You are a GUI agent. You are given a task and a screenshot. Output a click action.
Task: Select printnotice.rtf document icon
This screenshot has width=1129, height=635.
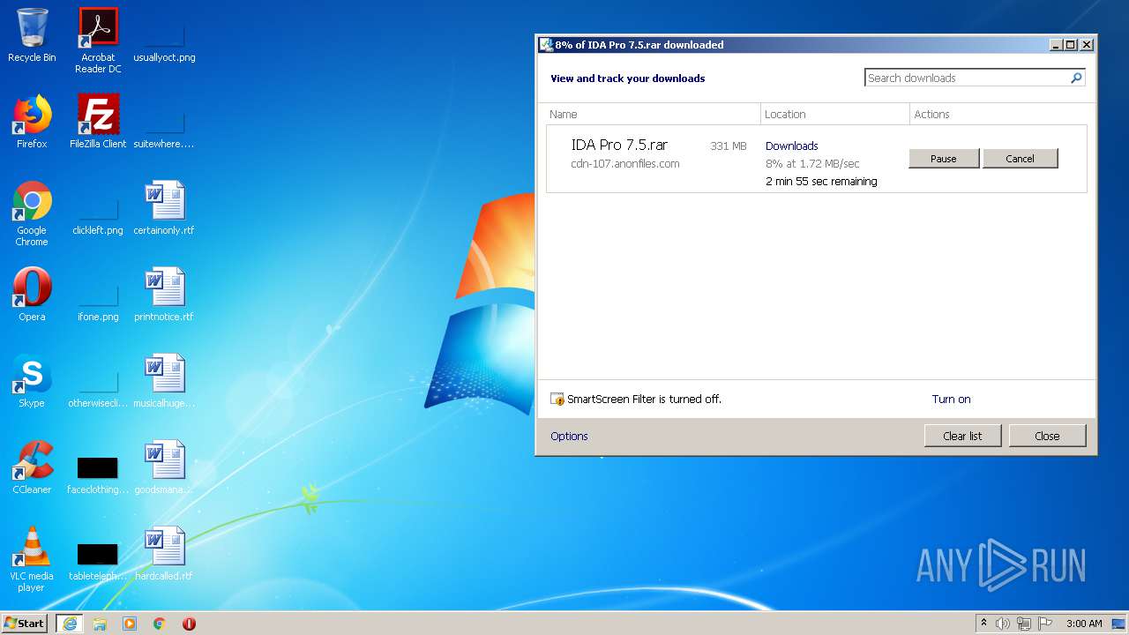tap(164, 295)
